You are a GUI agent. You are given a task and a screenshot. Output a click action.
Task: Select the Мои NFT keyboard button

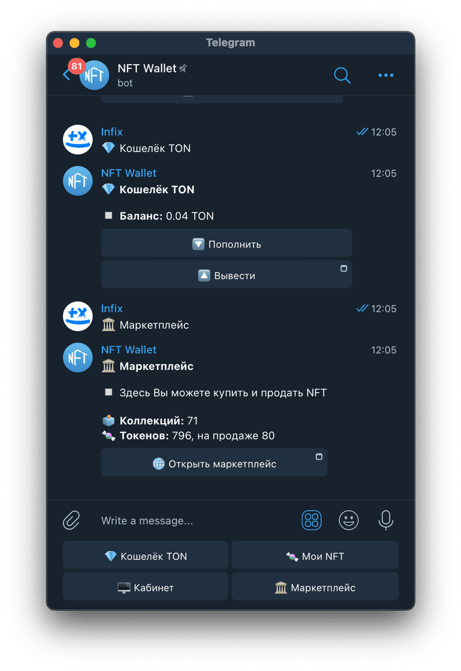click(315, 555)
